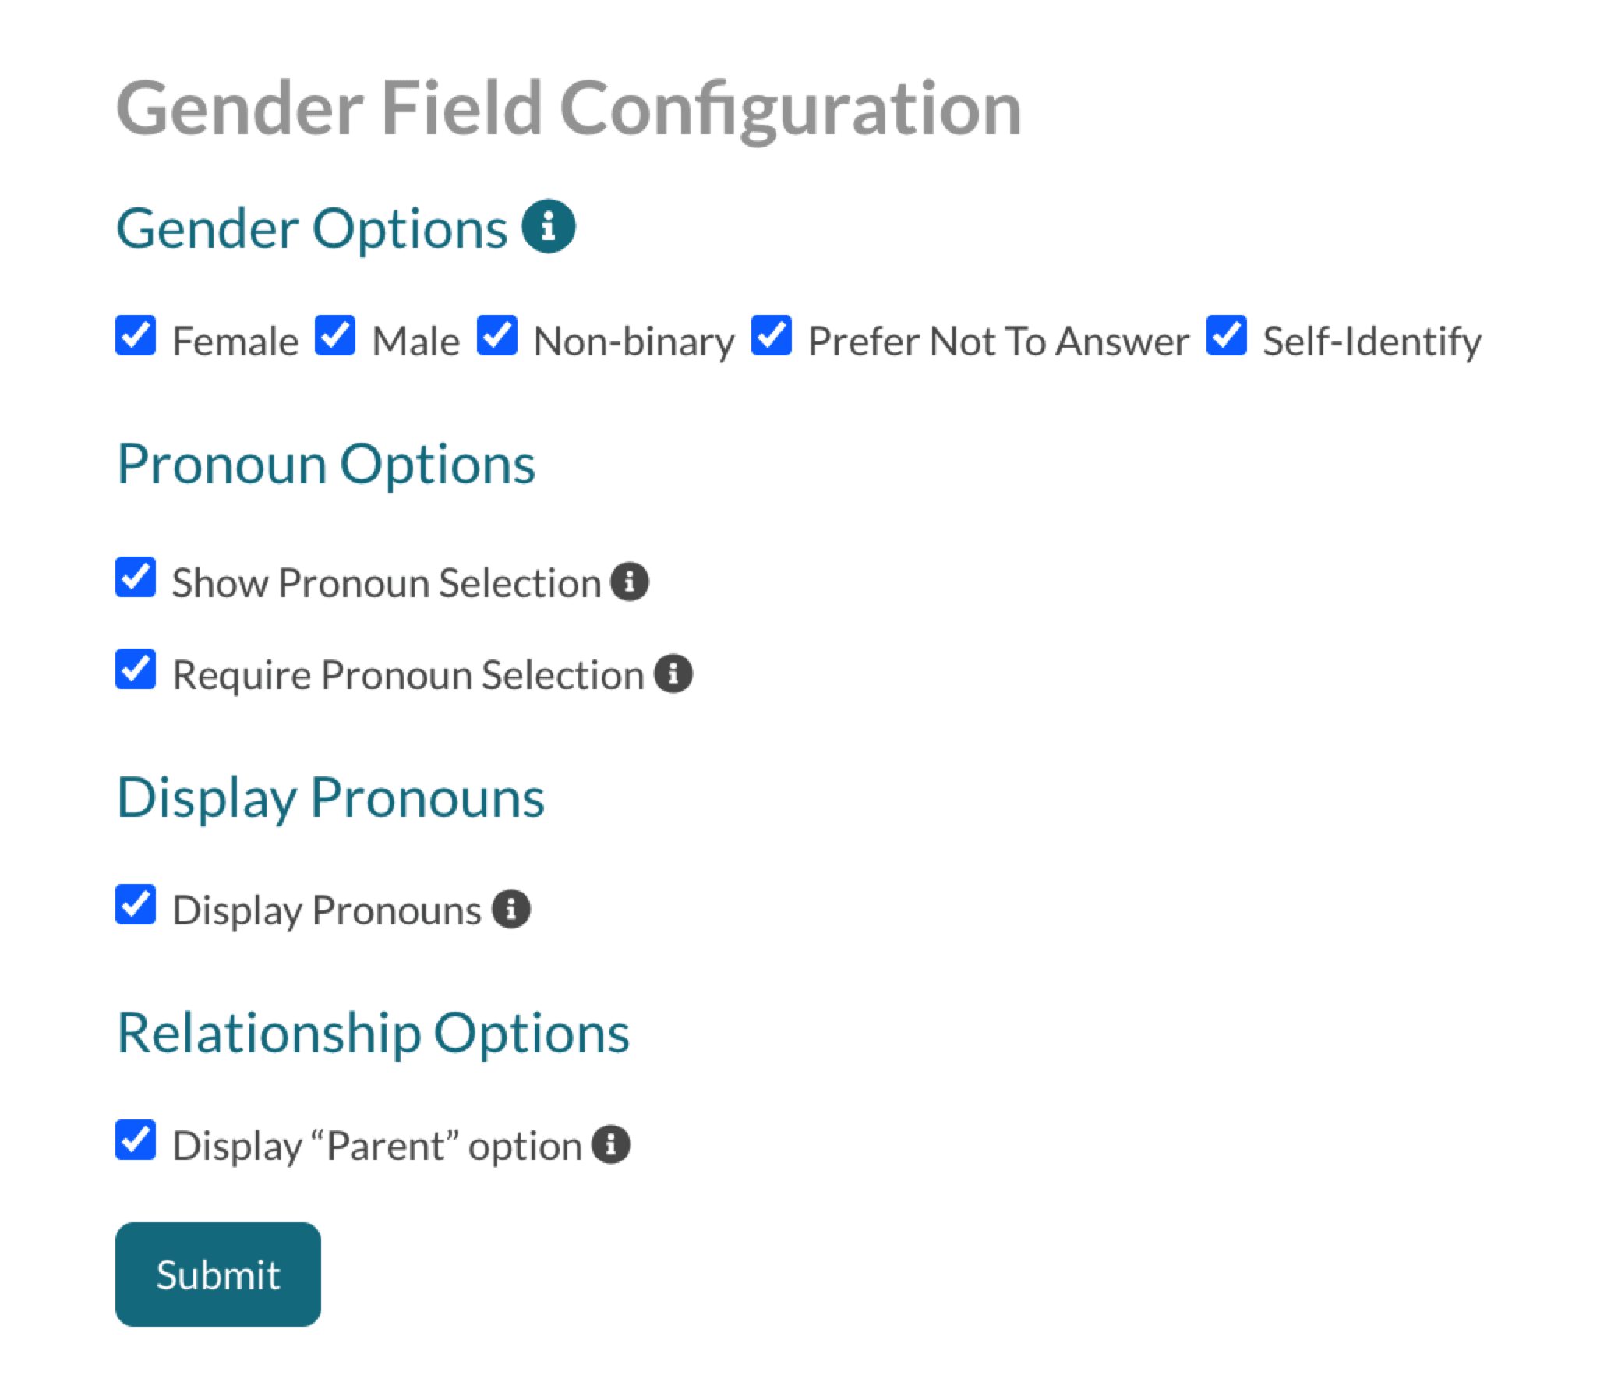Click the Self-Identify label text
Viewport: 1618px width, 1400px height.
(x=1371, y=341)
